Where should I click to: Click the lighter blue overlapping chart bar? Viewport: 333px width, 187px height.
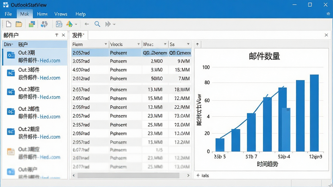[286, 130]
